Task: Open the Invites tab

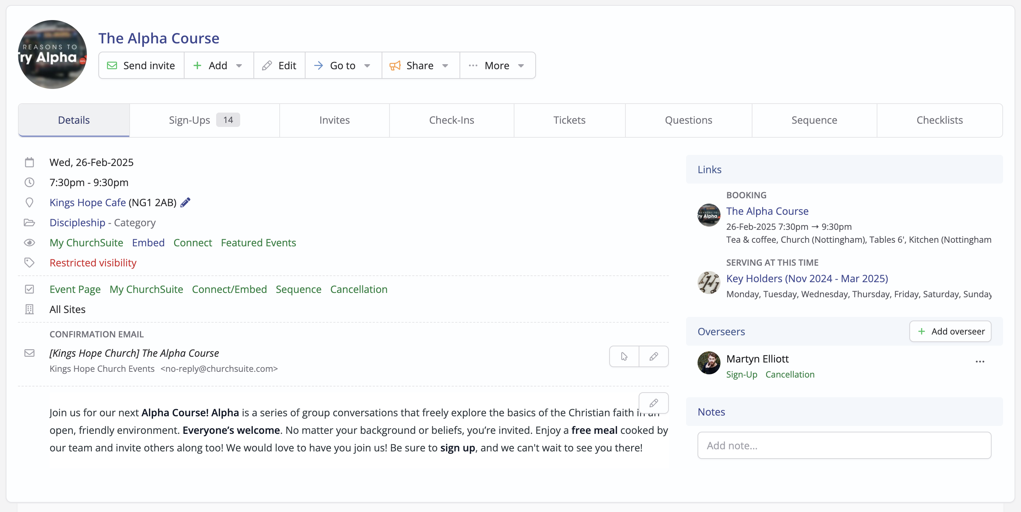Action: 335,120
